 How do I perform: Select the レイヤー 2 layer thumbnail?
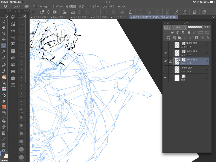pyautogui.click(x=177, y=61)
